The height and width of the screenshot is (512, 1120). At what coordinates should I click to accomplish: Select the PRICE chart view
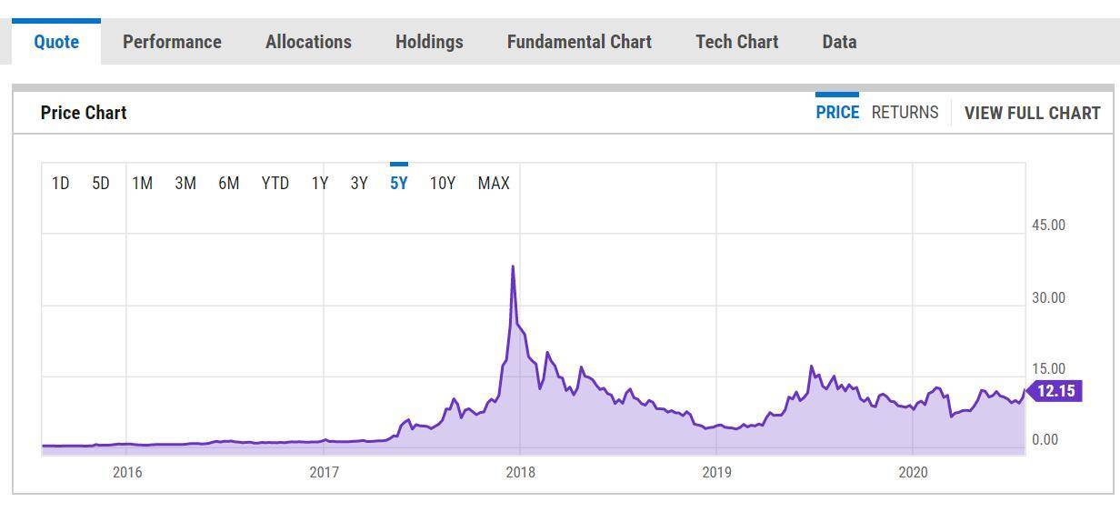point(837,113)
